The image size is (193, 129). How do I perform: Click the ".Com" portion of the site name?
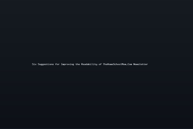point(129,64)
